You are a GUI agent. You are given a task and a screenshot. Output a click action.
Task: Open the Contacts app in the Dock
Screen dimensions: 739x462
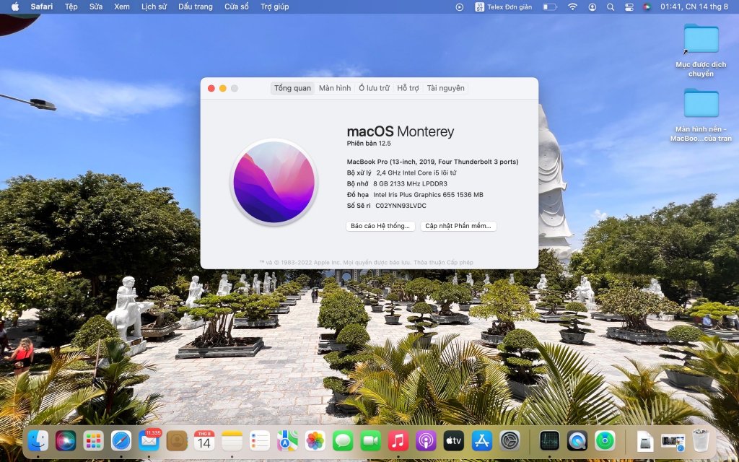click(177, 441)
